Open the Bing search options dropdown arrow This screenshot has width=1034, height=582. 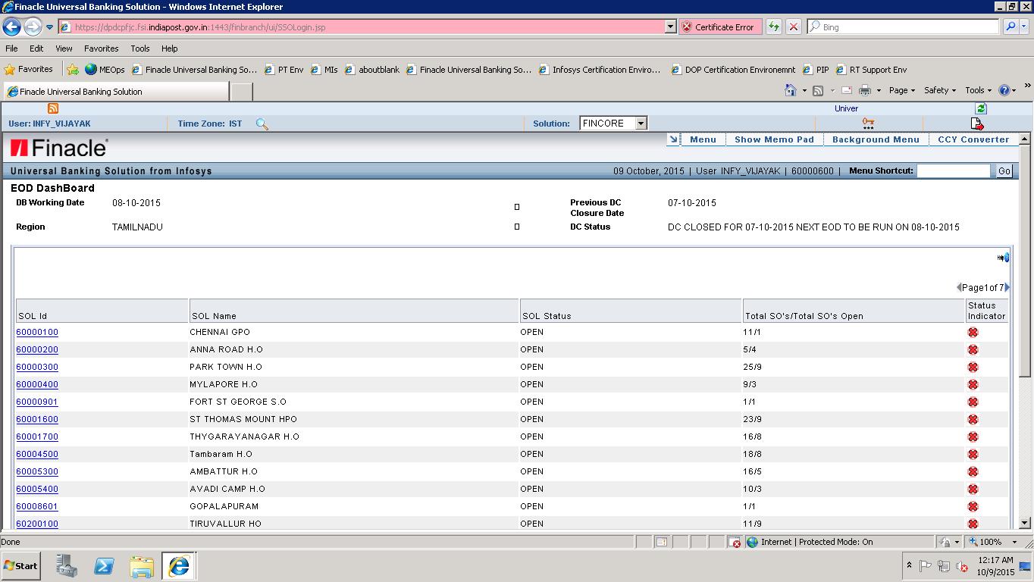(1024, 27)
